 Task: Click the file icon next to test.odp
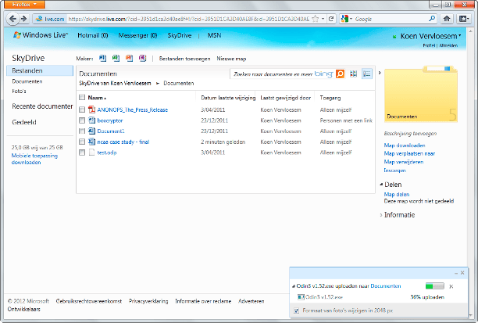91,152
